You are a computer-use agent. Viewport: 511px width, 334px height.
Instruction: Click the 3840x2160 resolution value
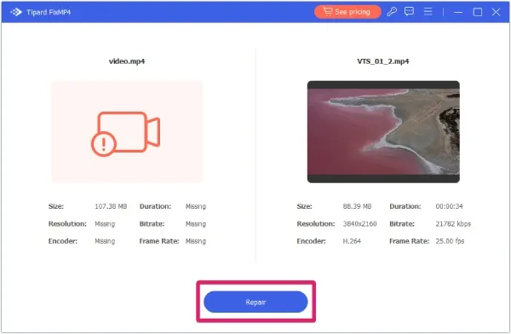pyautogui.click(x=359, y=224)
